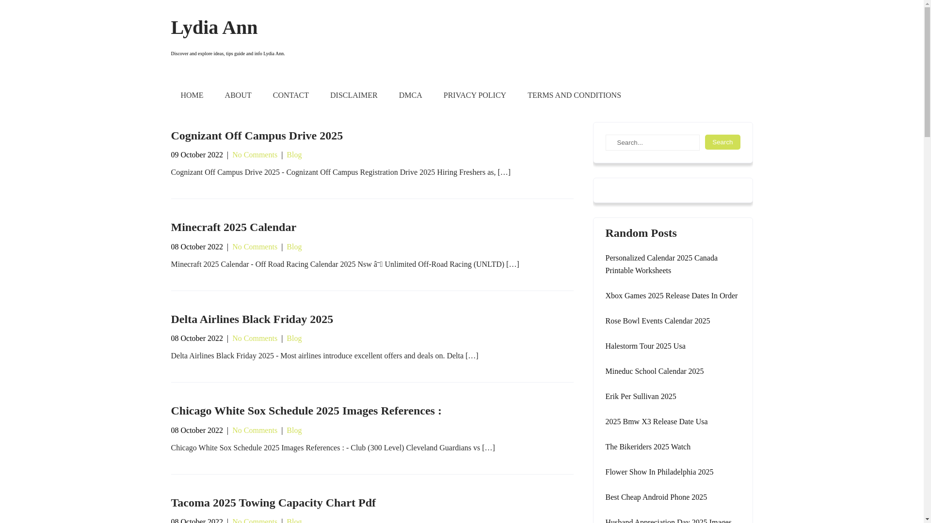The height and width of the screenshot is (523, 931).
Task: Read the Delta Airlines Black Friday 2025 post
Action: click(252, 319)
